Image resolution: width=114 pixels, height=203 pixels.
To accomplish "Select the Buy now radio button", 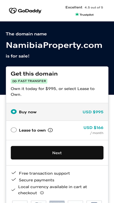I will [14, 112].
